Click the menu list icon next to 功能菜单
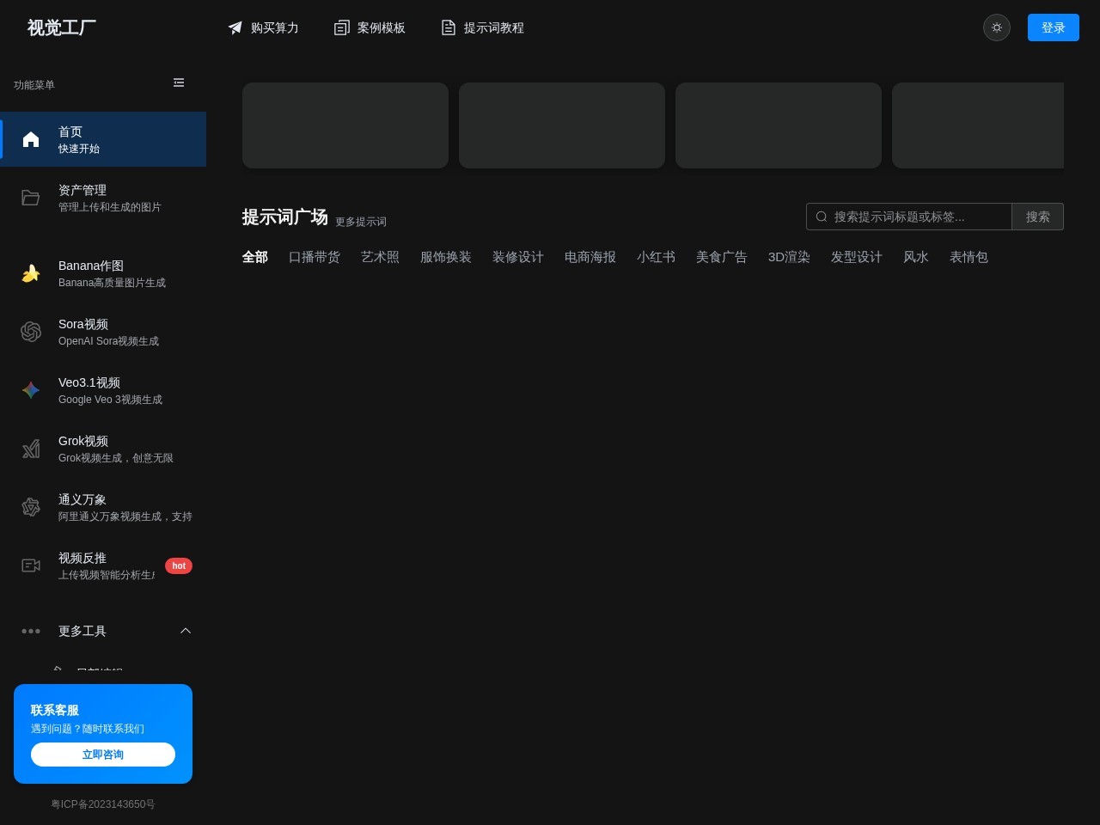Image resolution: width=1100 pixels, height=825 pixels. coord(179,82)
